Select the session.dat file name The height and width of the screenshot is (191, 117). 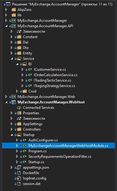(x=32, y=184)
